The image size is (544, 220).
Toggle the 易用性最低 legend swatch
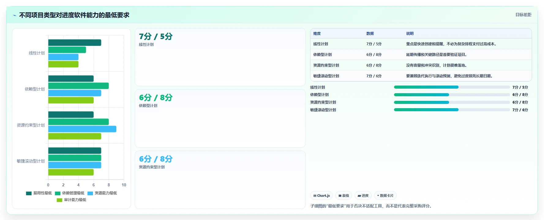click(29, 193)
